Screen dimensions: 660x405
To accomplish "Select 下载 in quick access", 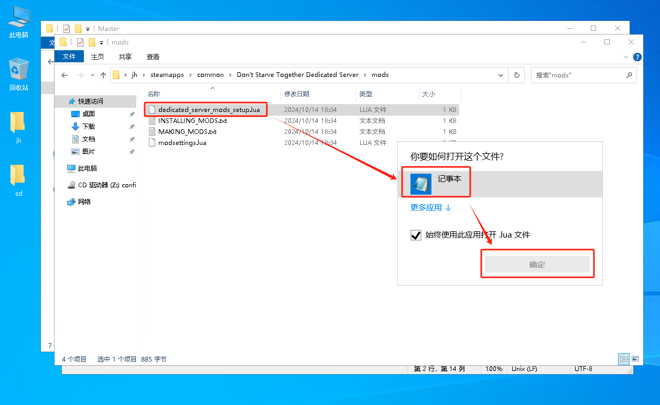I will coord(89,126).
